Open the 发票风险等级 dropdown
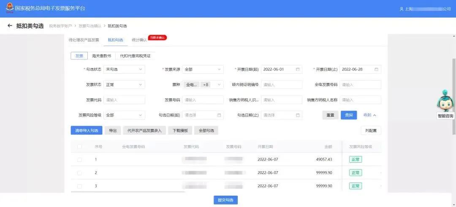This screenshot has height=207, width=456. (124, 115)
